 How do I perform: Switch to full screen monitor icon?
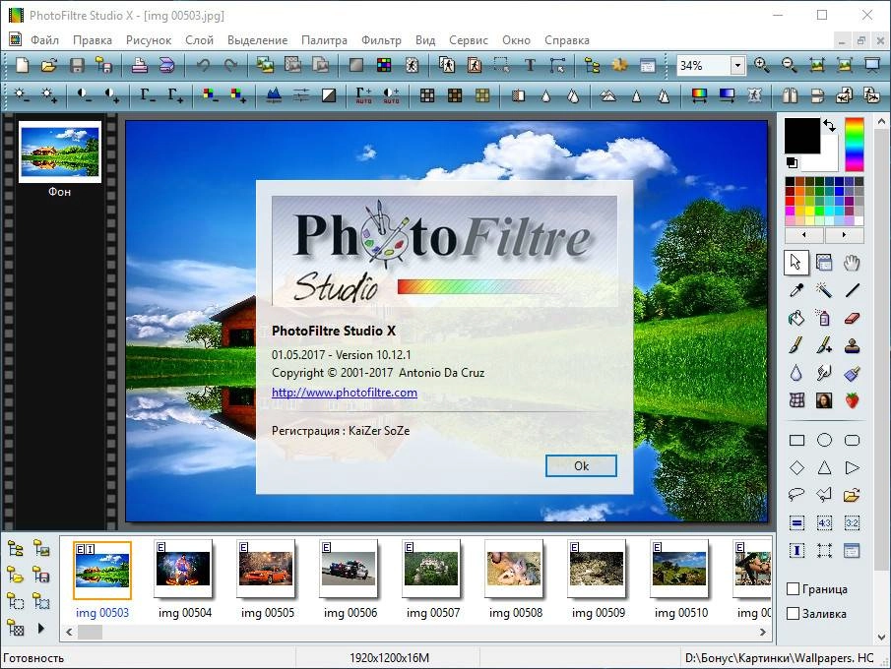pos(872,65)
